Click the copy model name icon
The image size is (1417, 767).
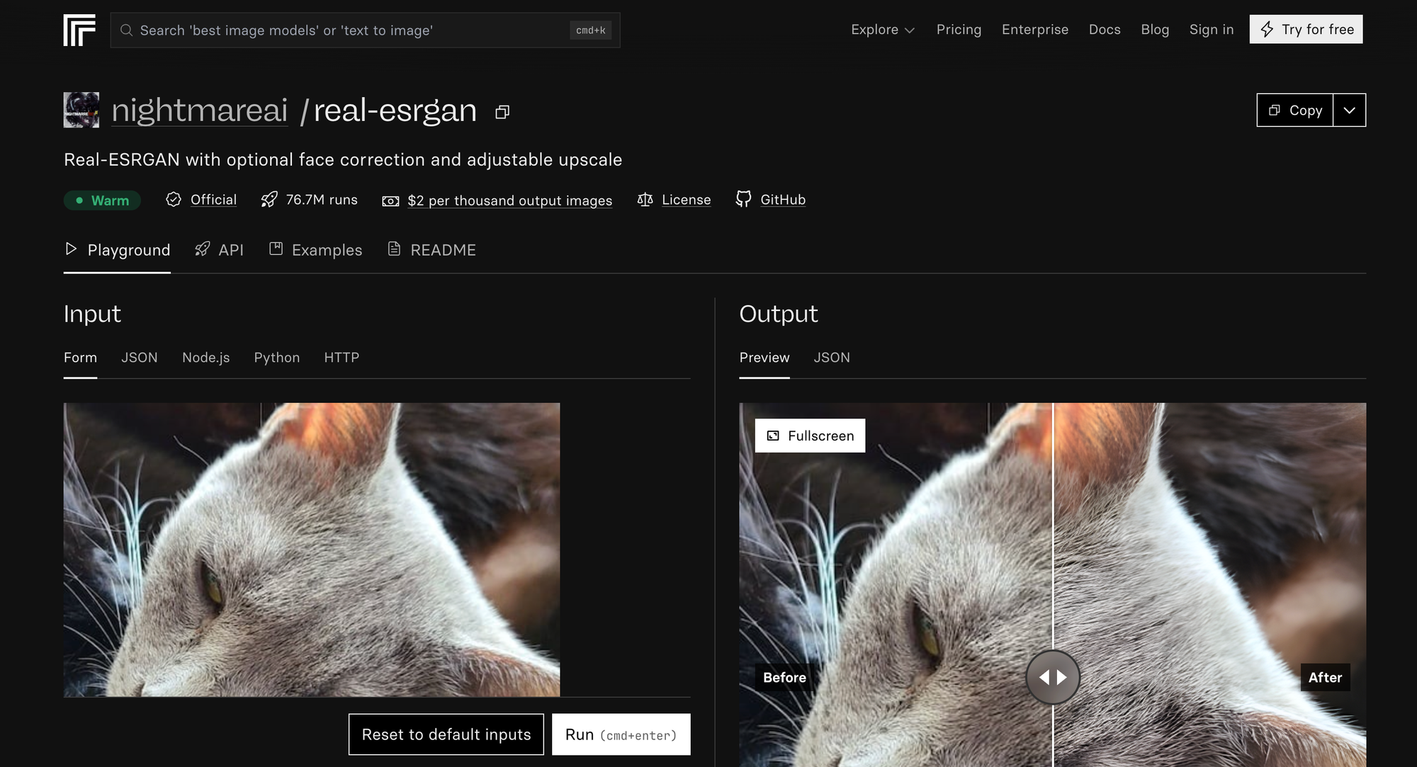tap(502, 112)
